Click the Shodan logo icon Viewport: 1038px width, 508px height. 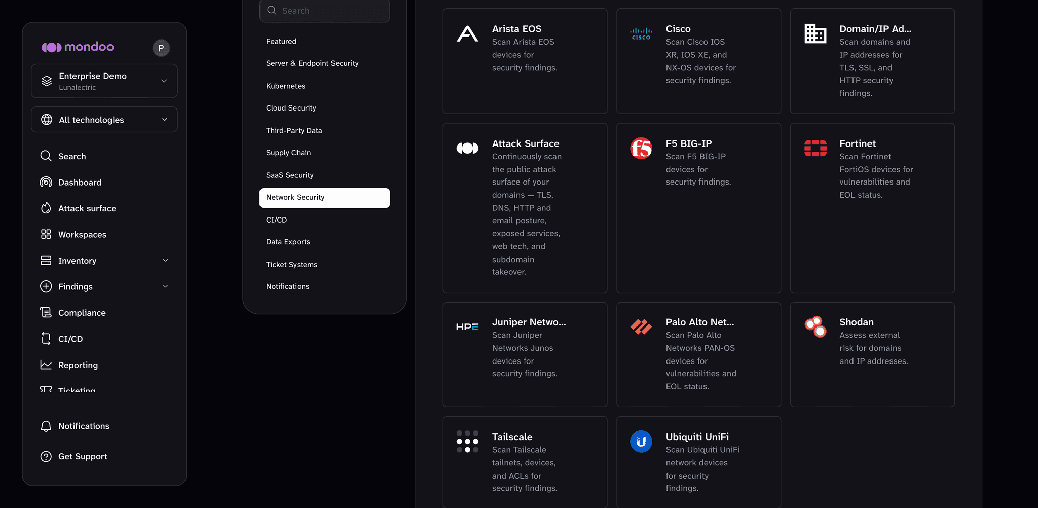pos(815,327)
